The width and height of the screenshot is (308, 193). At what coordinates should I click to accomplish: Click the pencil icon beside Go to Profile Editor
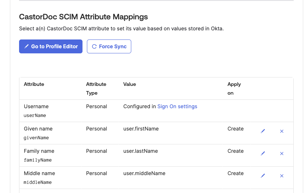point(26,47)
